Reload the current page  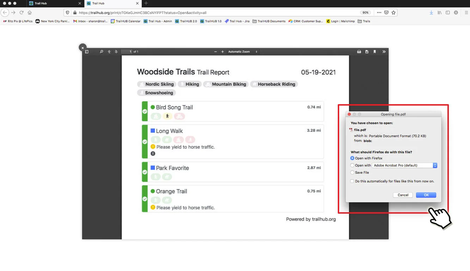[x=22, y=12]
